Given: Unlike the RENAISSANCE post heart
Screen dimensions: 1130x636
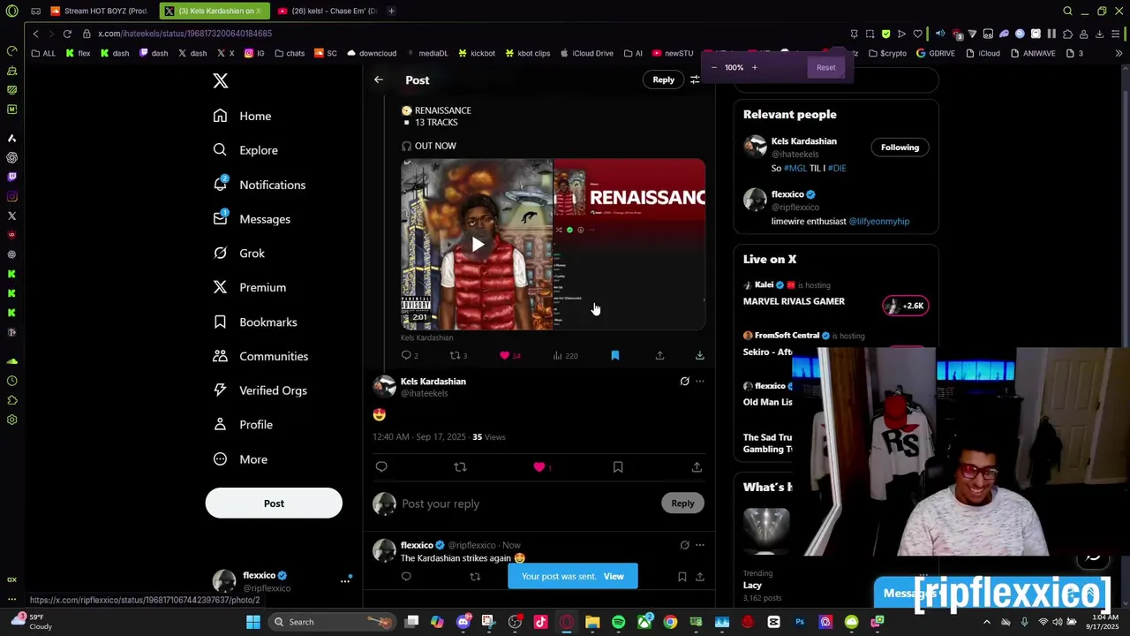Looking at the screenshot, I should click(505, 355).
